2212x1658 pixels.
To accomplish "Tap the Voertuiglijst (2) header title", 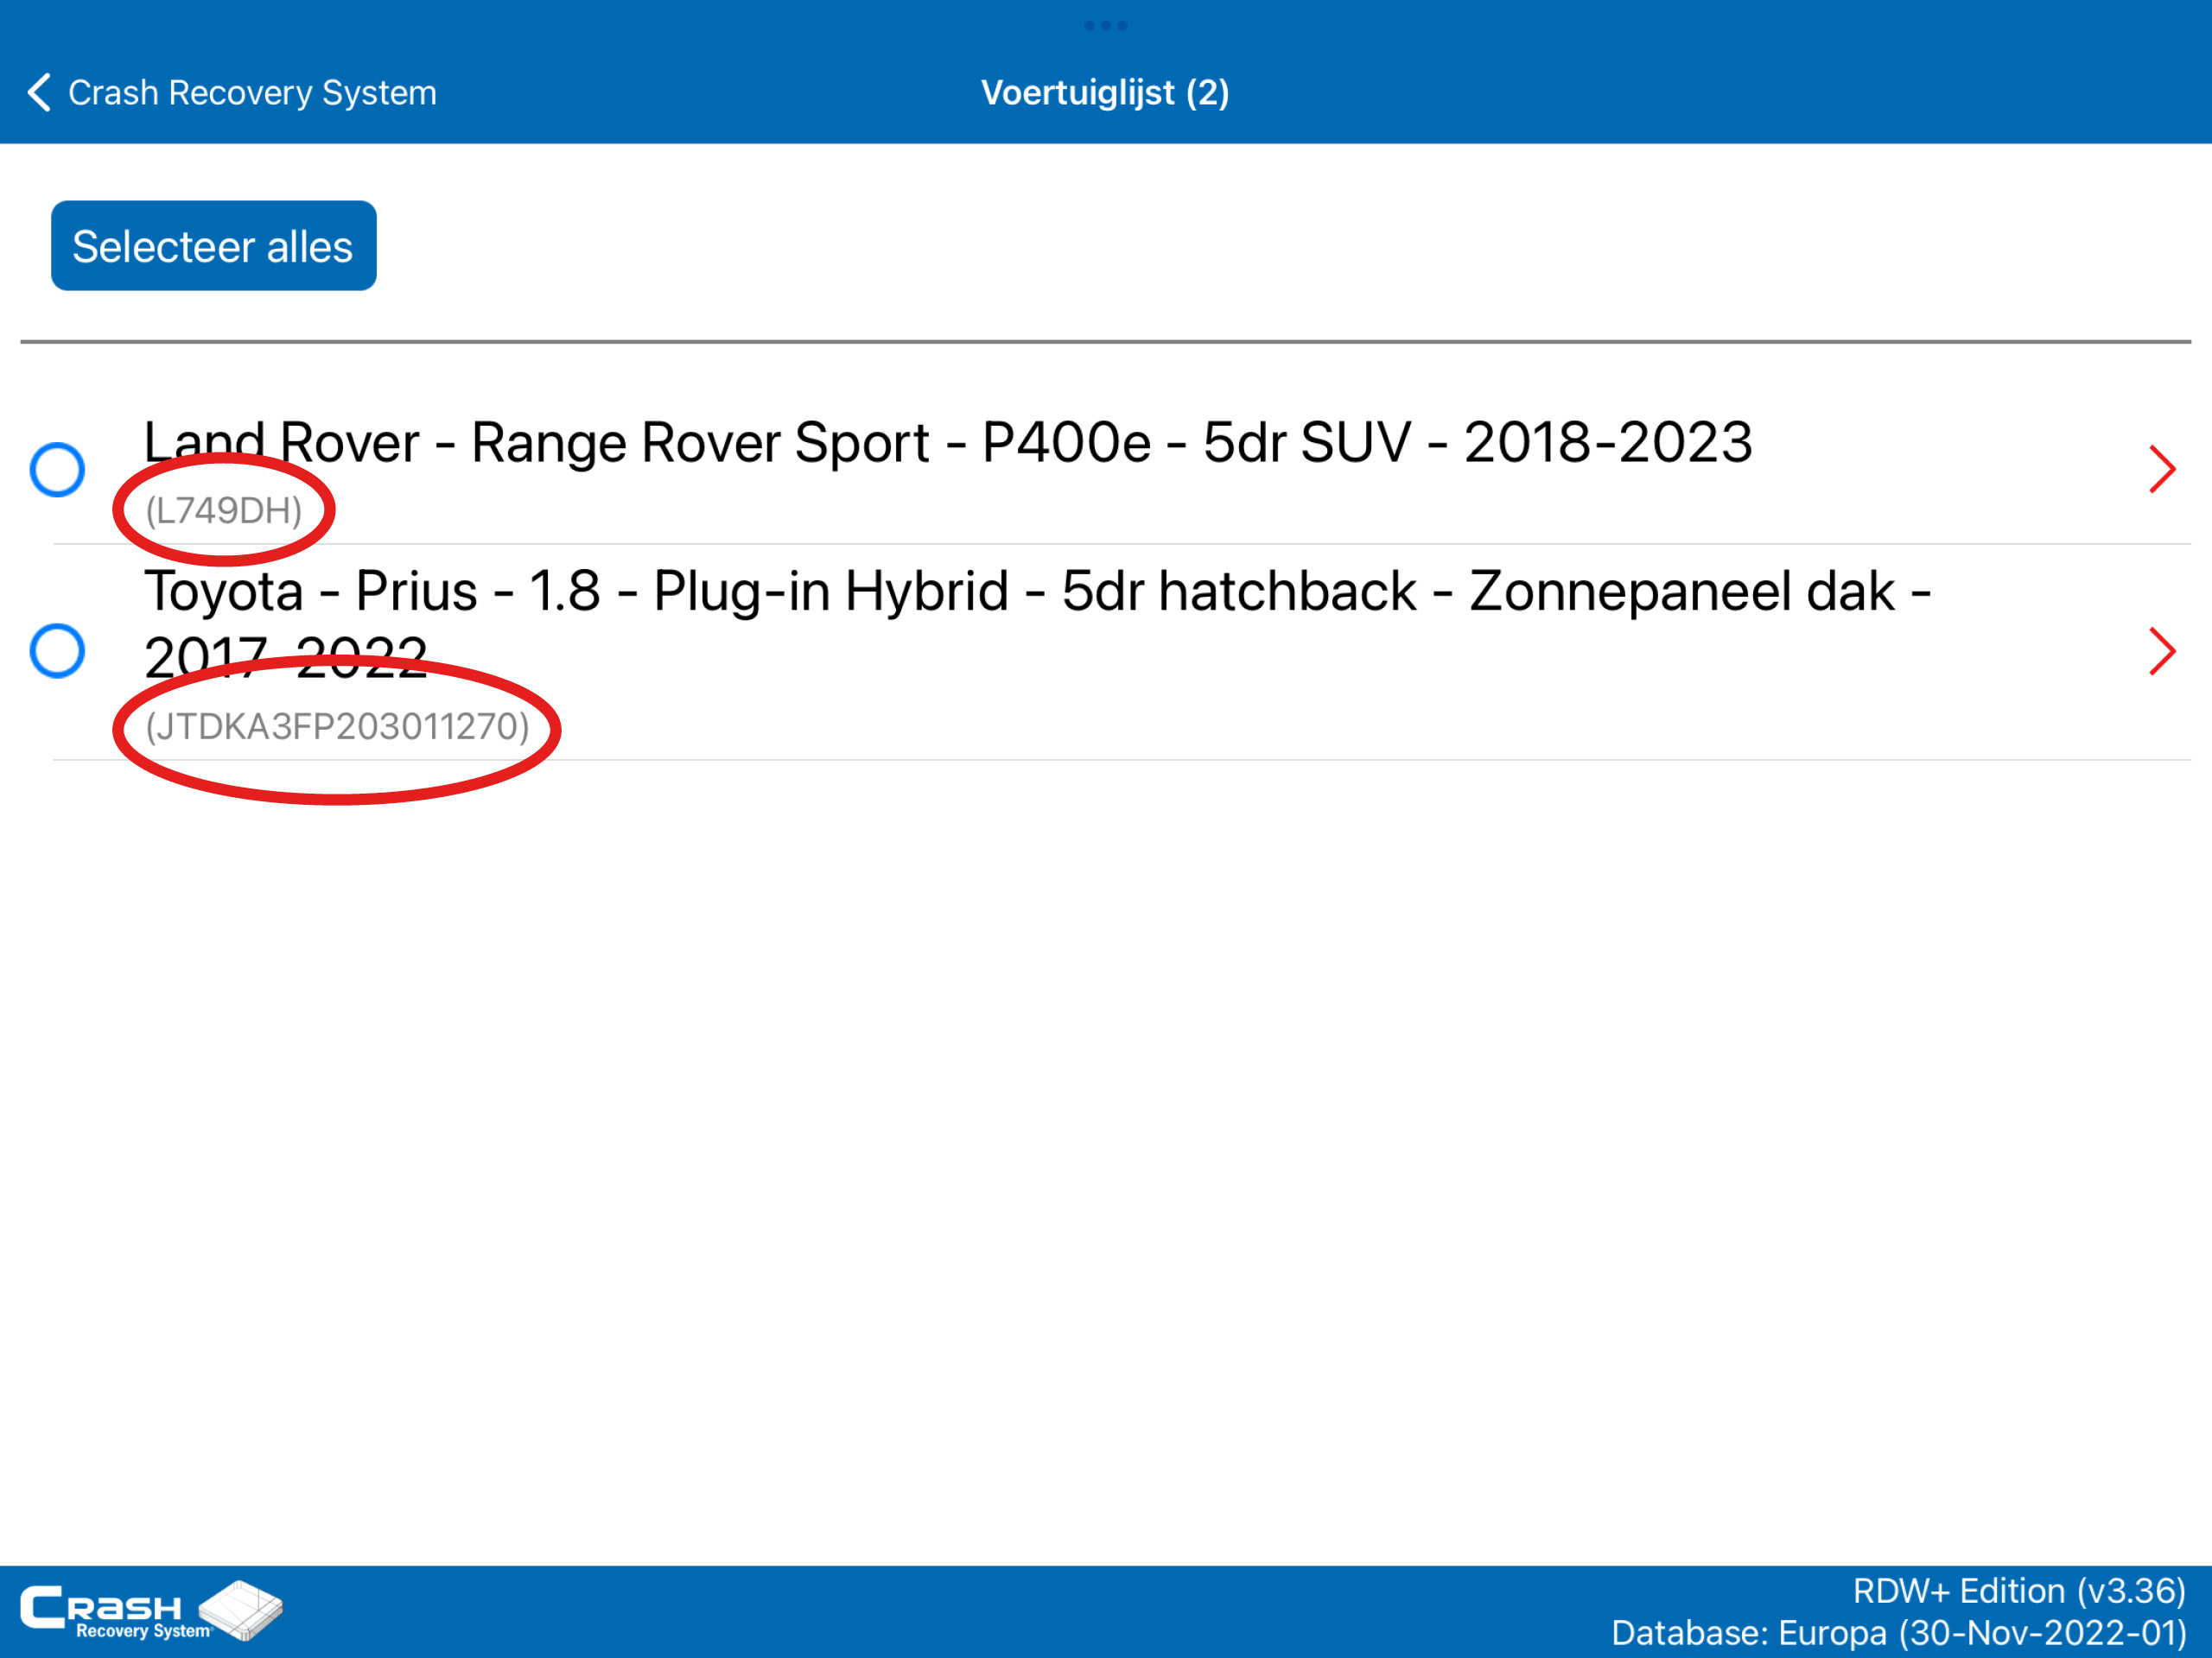I will click(x=1105, y=93).
